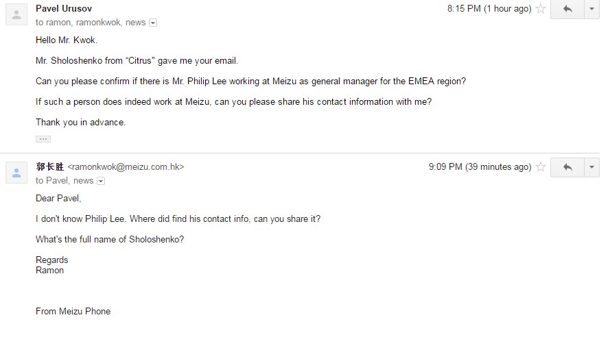Click the ramonkwok@meizu.com.hk email address

[x=126, y=167]
